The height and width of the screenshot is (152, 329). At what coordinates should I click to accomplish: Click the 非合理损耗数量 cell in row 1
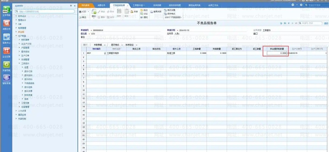pos(277,53)
